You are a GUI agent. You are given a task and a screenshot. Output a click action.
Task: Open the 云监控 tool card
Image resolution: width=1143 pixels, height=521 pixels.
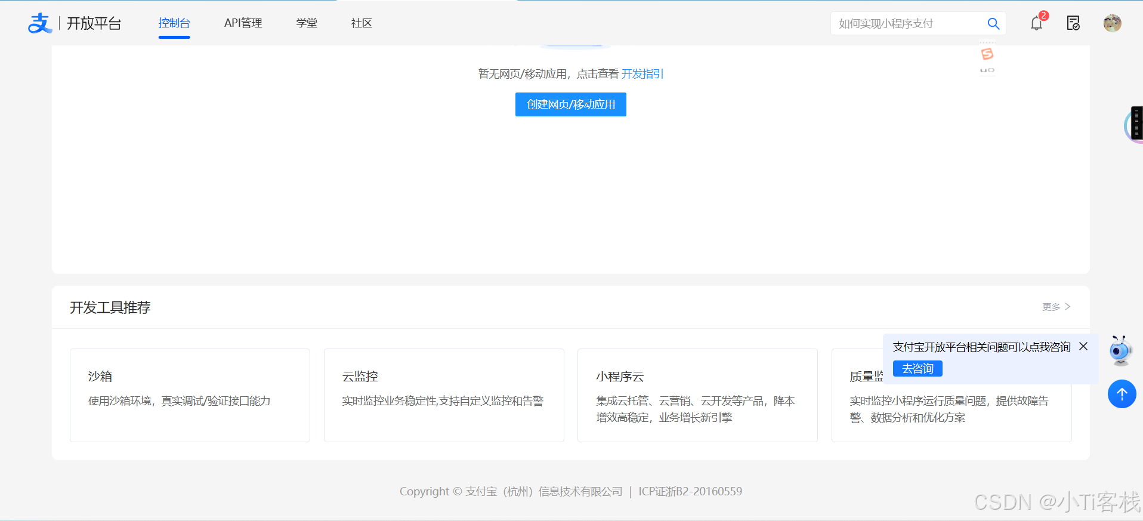tap(444, 395)
